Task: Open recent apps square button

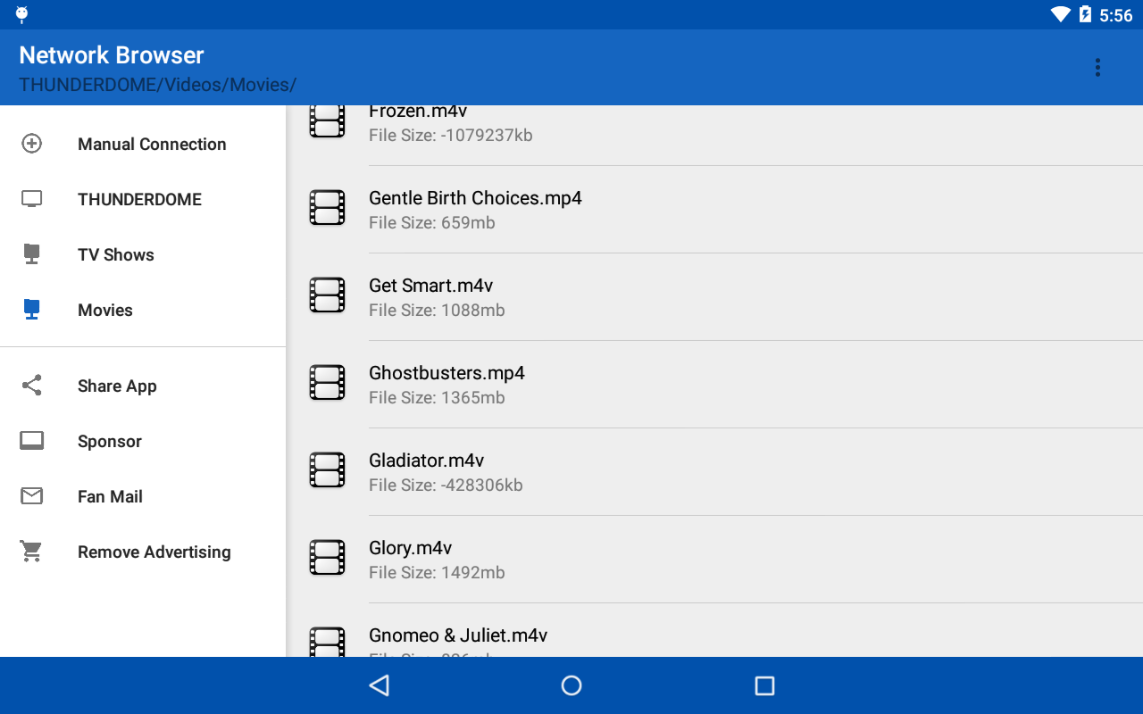Action: (x=764, y=685)
